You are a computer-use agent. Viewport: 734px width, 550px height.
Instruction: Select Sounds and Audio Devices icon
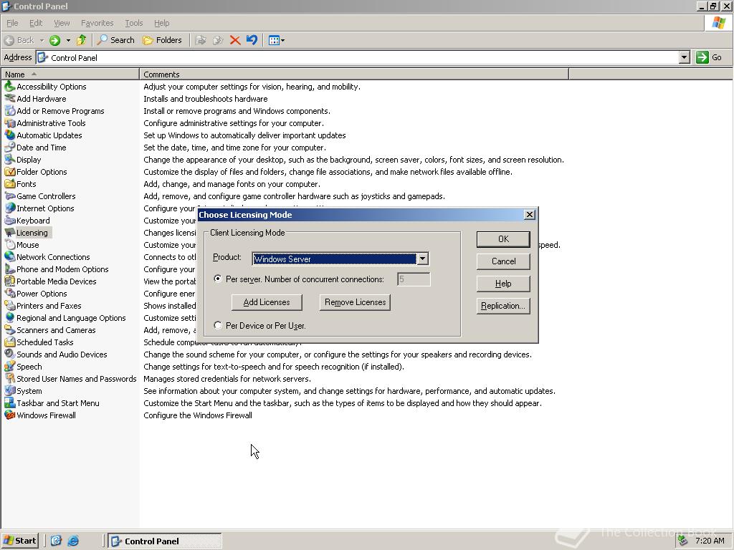click(10, 354)
